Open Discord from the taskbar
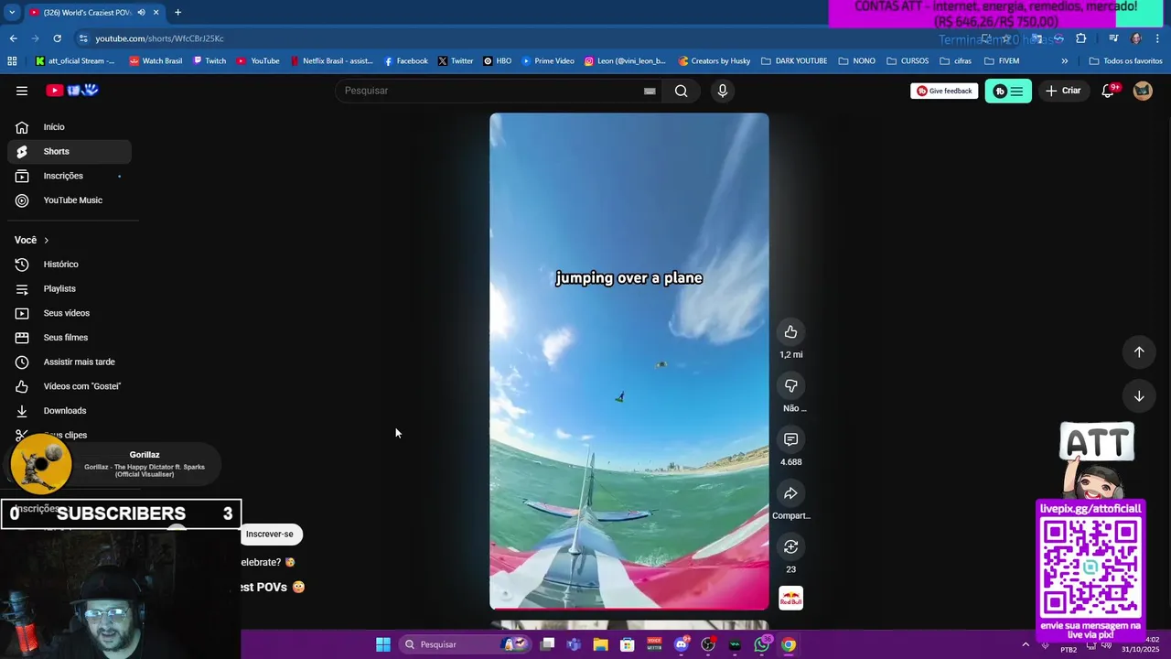 [681, 644]
